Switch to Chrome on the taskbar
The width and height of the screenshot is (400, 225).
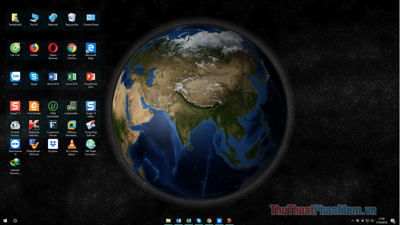(209, 220)
